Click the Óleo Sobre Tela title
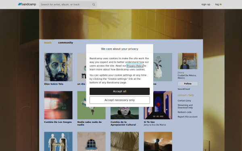The image size is (242, 151). [54, 84]
